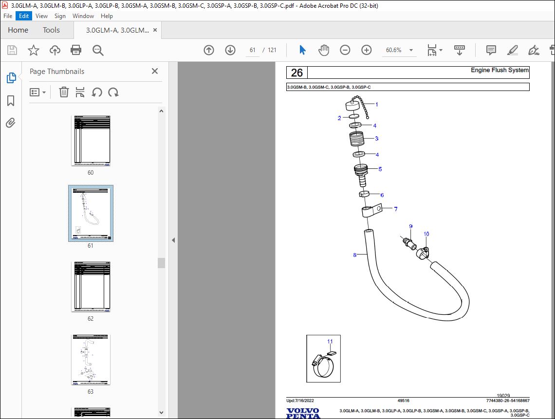Image resolution: width=555 pixels, height=419 pixels.
Task: Show the Attachments paperclip pane
Action: 11,123
